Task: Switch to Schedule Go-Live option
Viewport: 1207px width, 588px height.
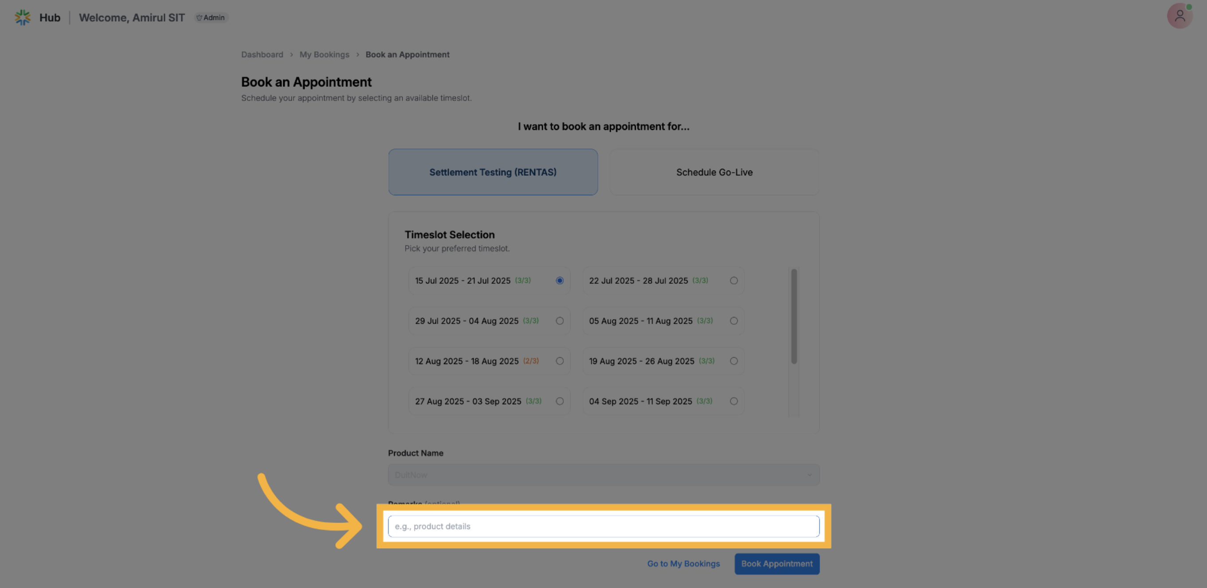Action: (x=714, y=172)
